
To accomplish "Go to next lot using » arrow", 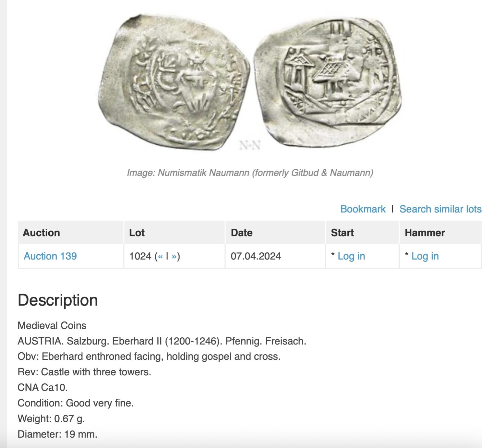I will [174, 256].
